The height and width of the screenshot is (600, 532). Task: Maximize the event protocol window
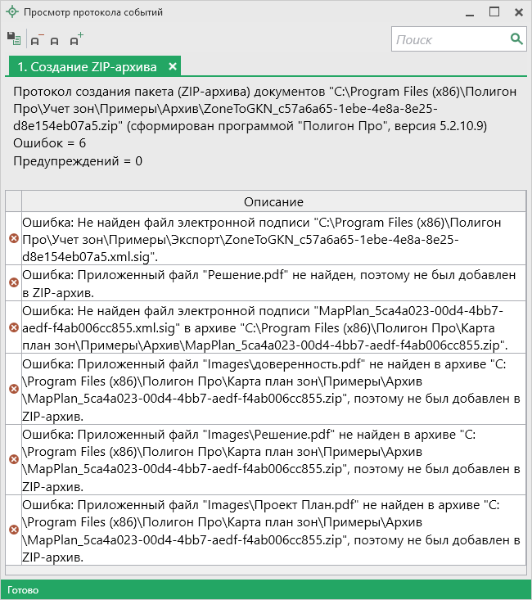tap(494, 12)
